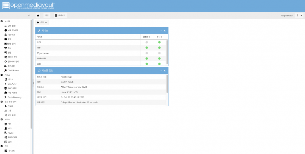Click the 0 days 6 hours uptime value
This screenshot has width=305, height=154.
click(x=79, y=102)
